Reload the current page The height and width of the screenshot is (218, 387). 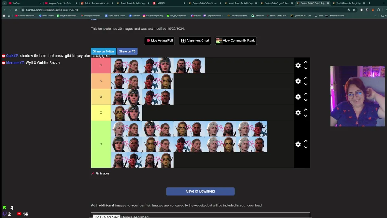[16, 10]
